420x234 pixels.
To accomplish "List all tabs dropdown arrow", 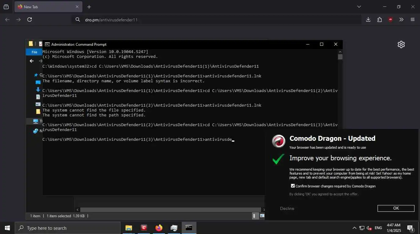I will pyautogui.click(x=359, y=7).
